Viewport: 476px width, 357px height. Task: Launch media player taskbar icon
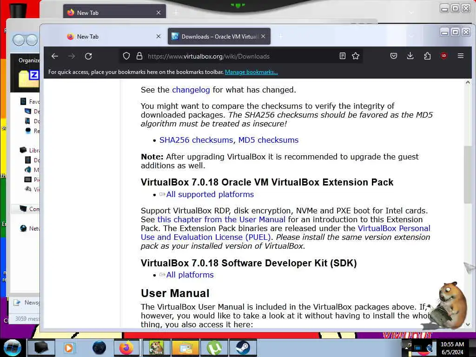(x=69, y=348)
